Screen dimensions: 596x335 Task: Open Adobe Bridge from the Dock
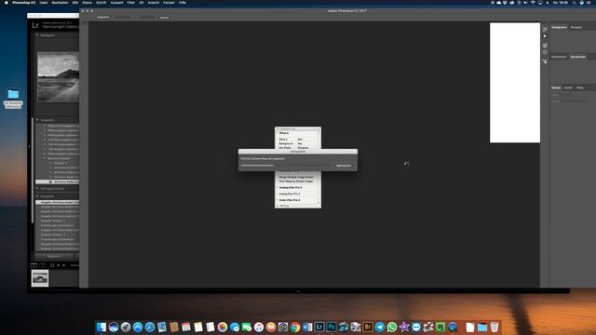point(368,327)
